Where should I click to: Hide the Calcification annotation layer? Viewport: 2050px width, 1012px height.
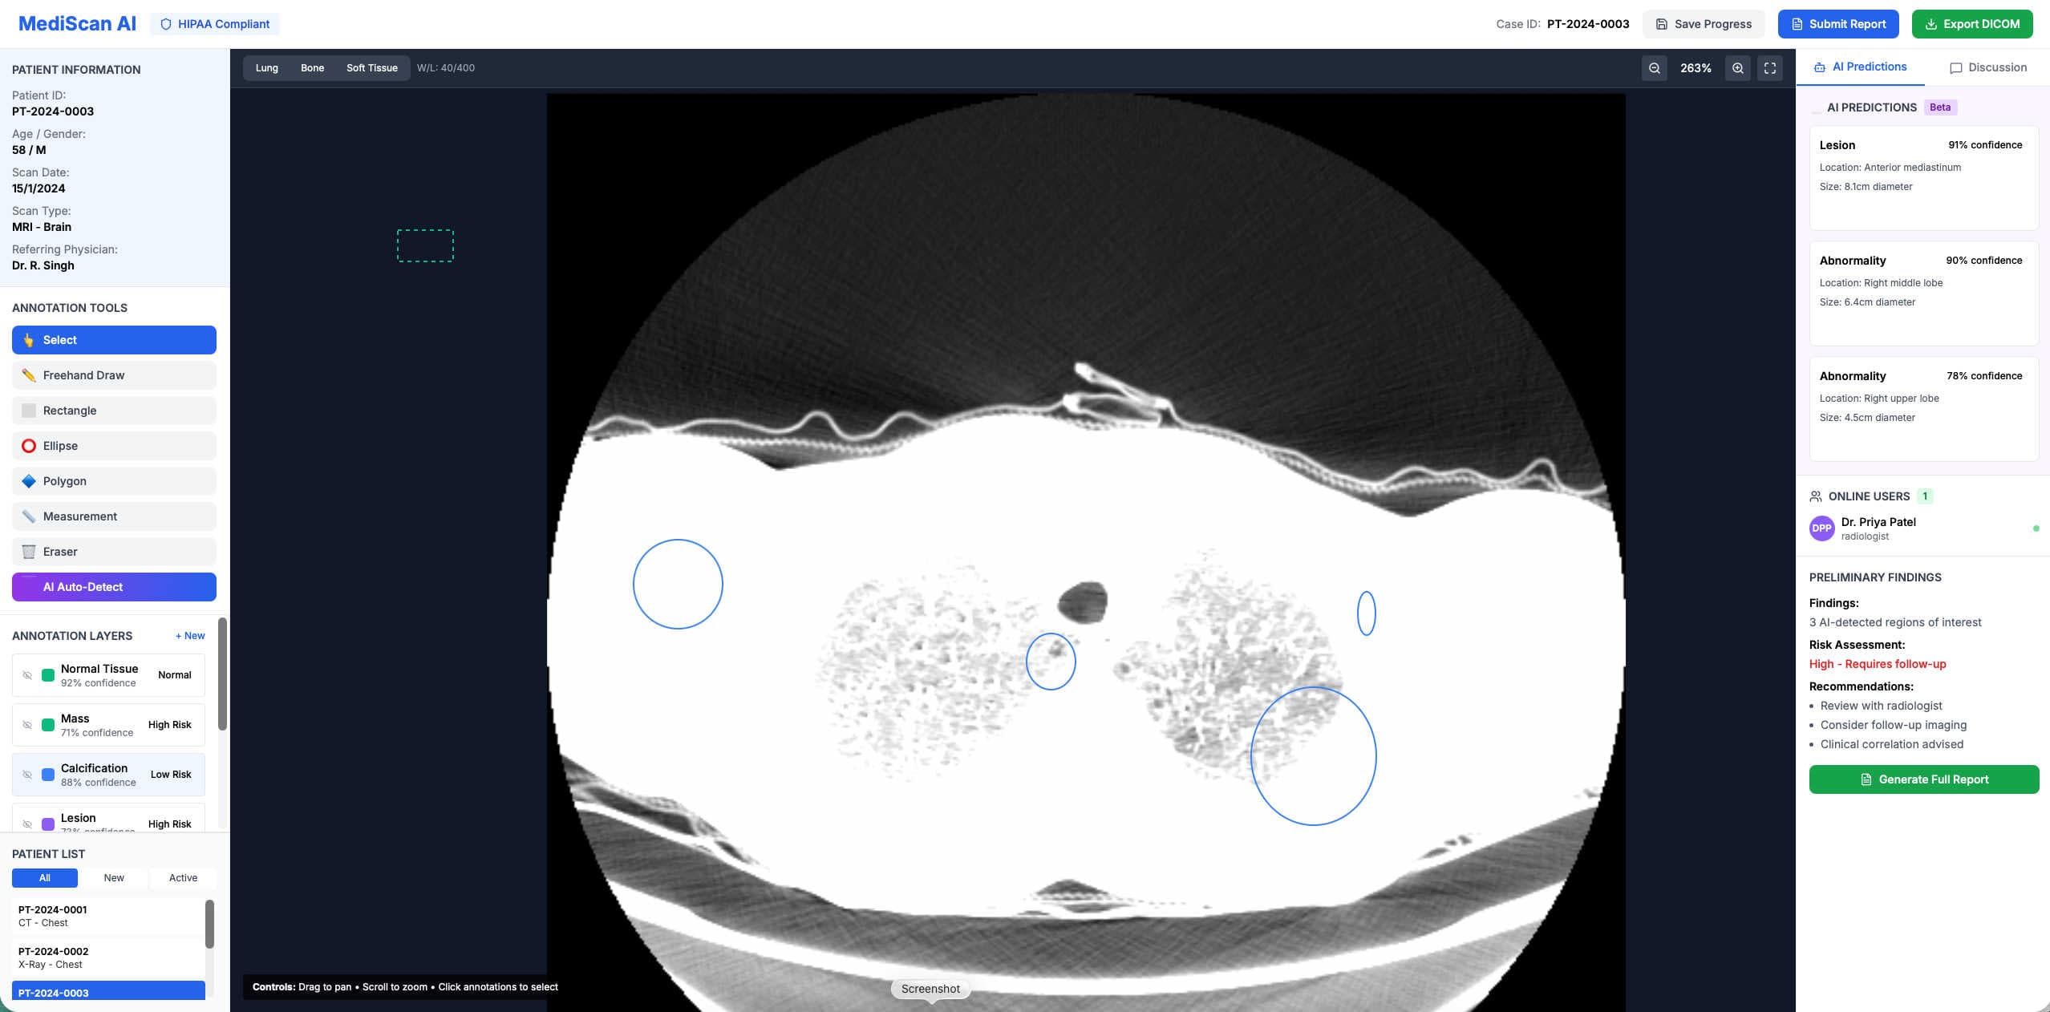tap(29, 775)
